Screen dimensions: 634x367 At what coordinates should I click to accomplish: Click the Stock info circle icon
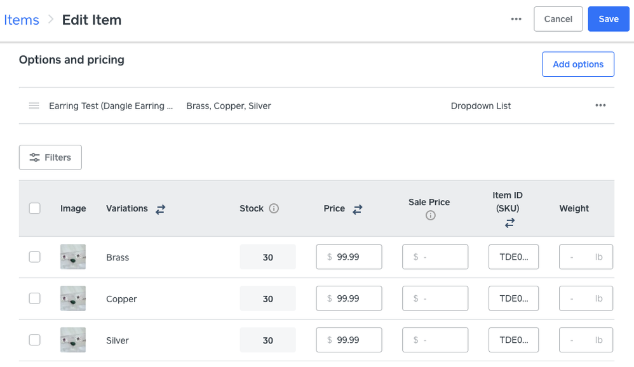click(x=274, y=208)
